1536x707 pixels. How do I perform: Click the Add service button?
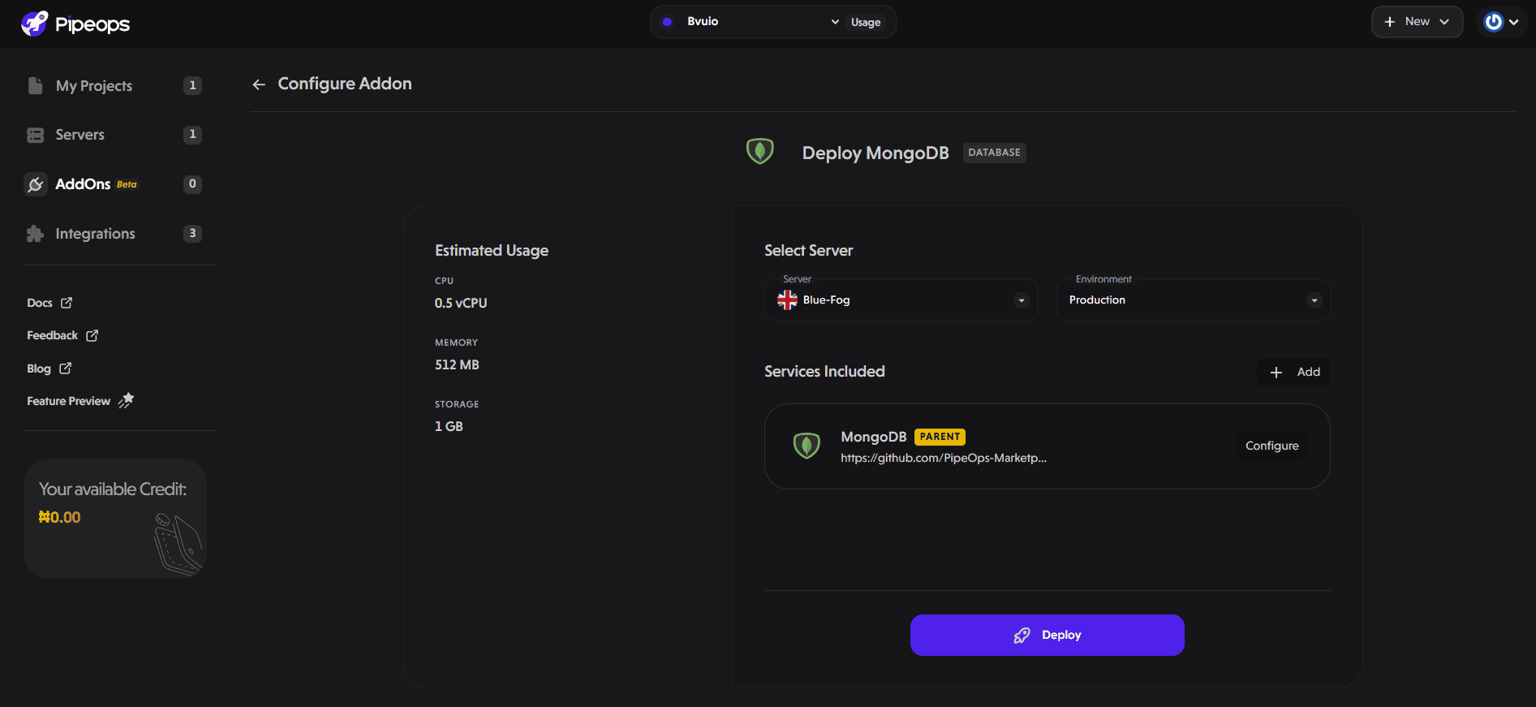1294,372
